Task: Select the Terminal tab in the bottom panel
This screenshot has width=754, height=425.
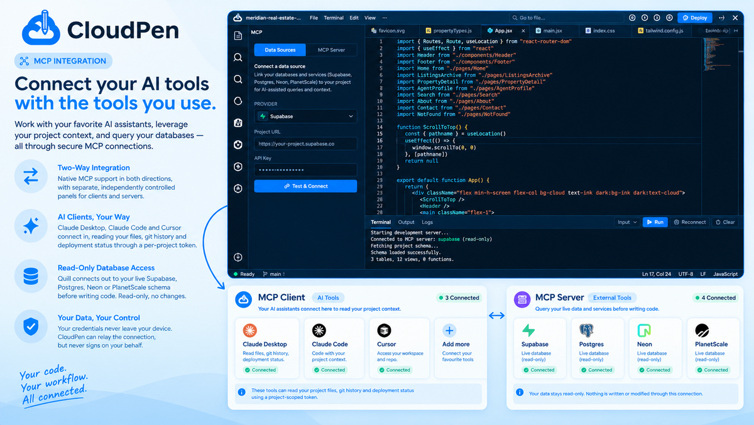Action: pyautogui.click(x=381, y=222)
